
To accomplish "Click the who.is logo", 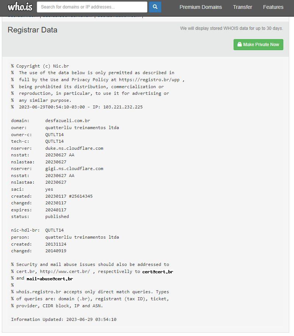I will [20, 7].
